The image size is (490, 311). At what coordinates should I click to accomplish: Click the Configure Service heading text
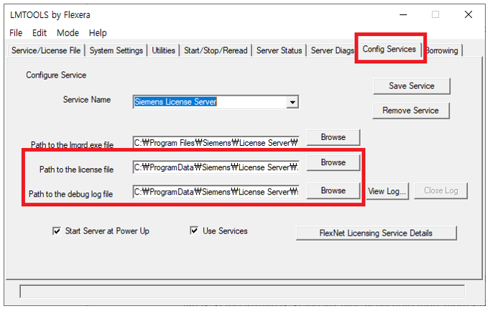pos(56,75)
